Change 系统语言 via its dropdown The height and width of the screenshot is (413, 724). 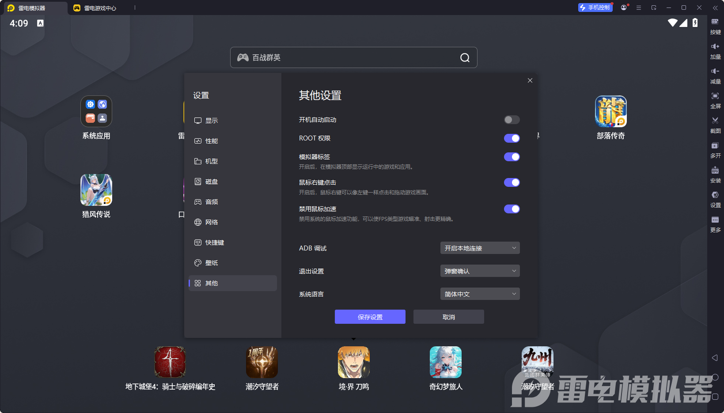pos(480,294)
